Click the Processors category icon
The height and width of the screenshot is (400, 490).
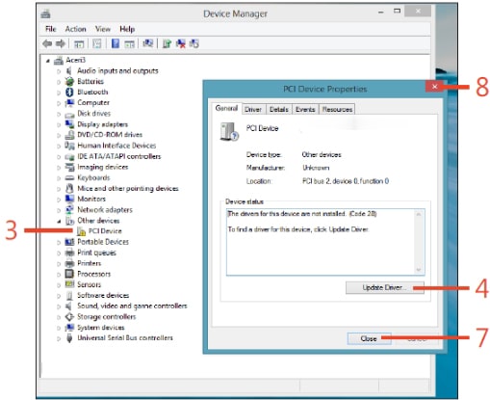pyautogui.click(x=69, y=274)
